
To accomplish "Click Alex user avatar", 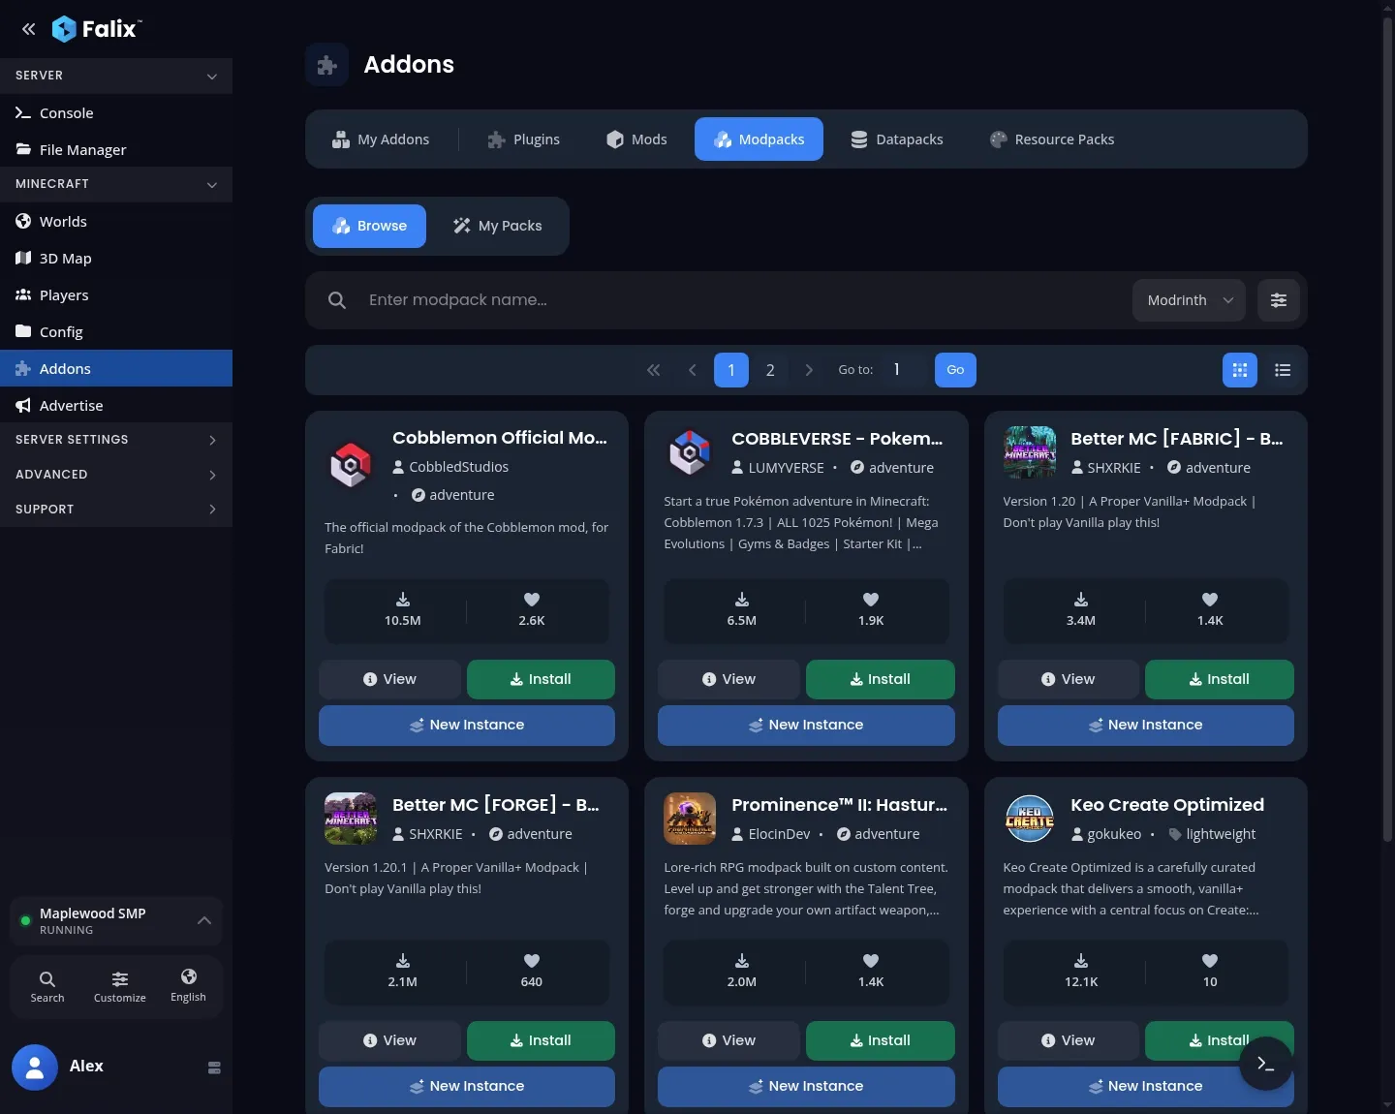I will tap(35, 1068).
